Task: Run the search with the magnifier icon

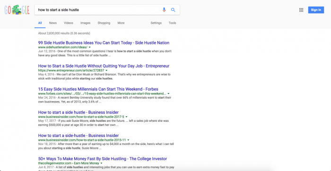Action: (173, 10)
